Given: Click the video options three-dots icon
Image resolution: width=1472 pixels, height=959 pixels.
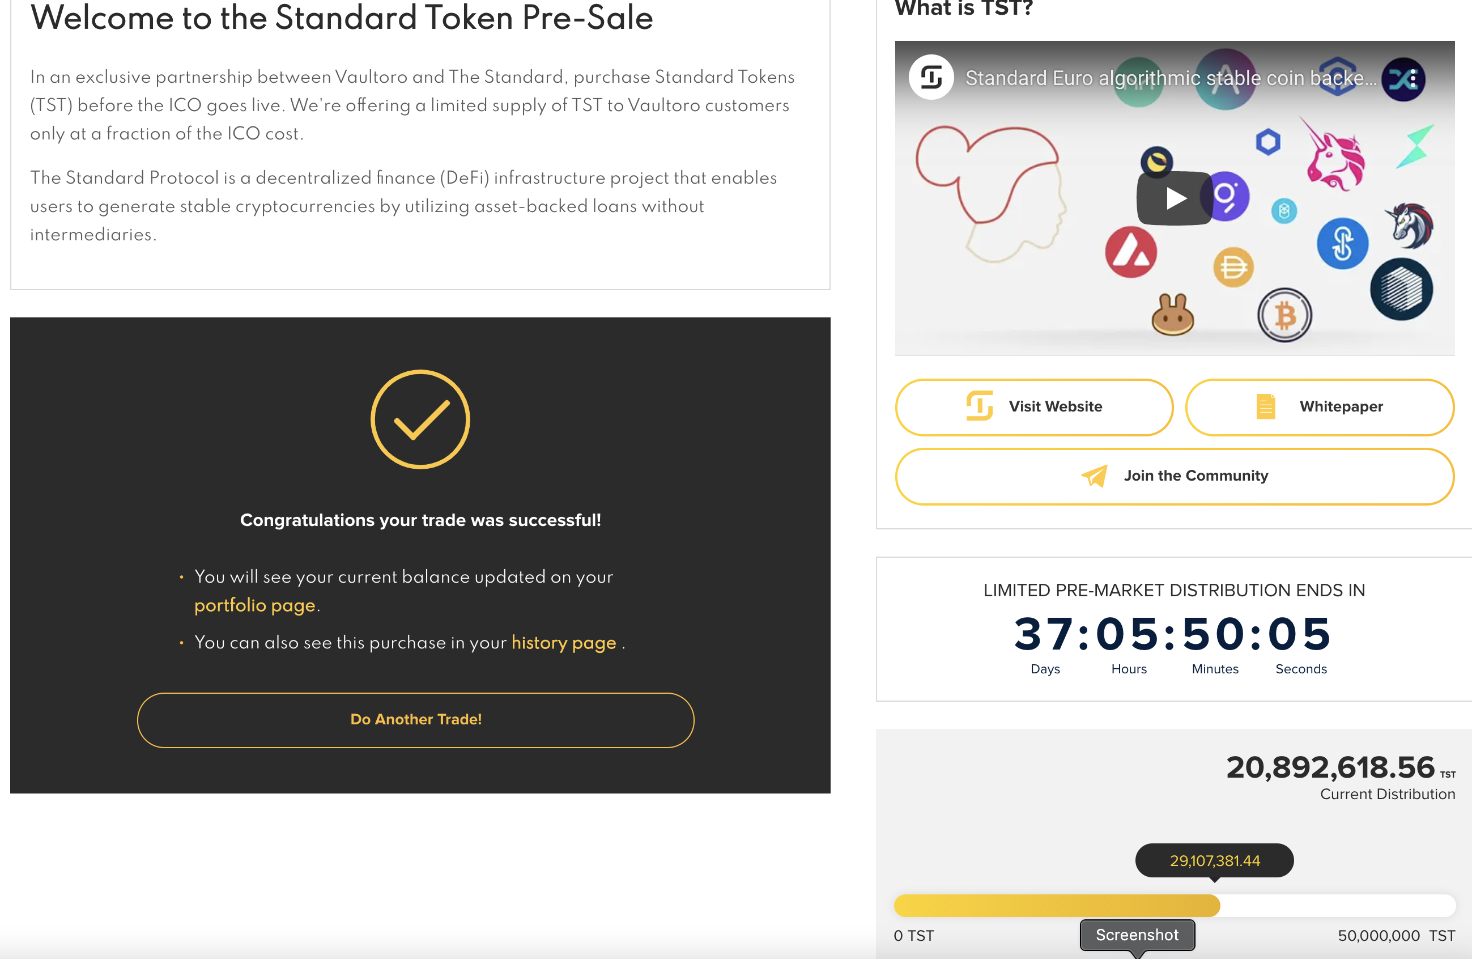Looking at the screenshot, I should (x=1413, y=79).
